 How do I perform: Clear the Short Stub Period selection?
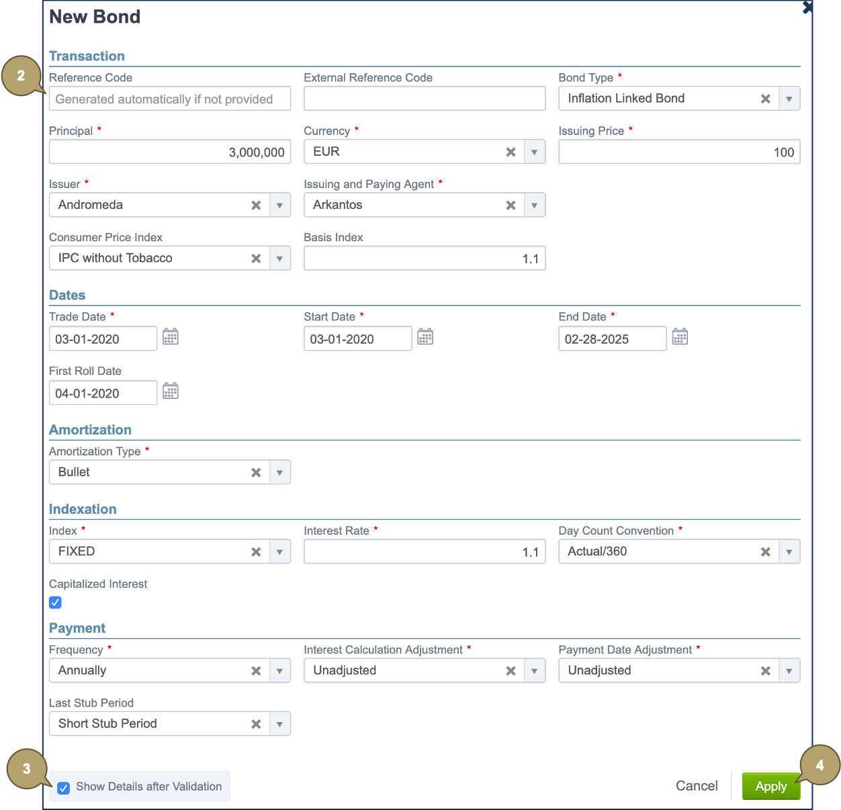click(256, 724)
